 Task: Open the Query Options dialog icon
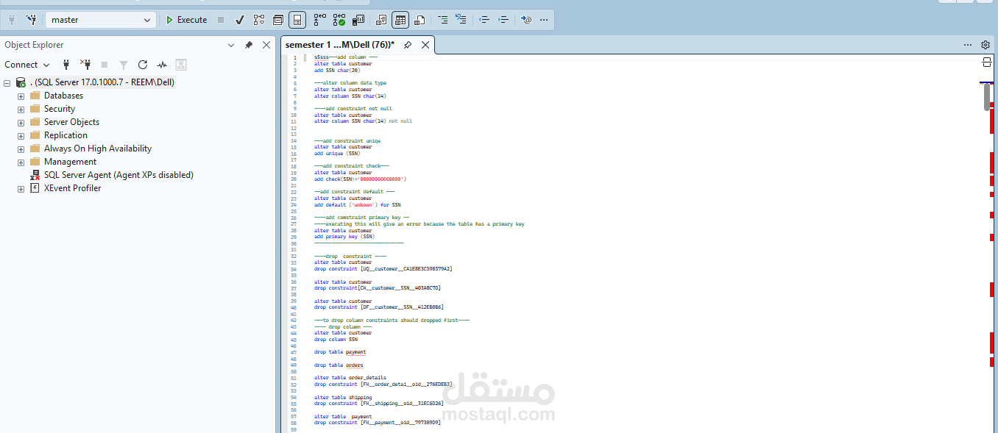(278, 20)
